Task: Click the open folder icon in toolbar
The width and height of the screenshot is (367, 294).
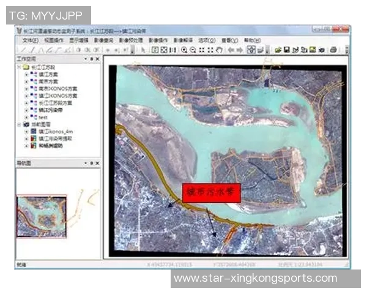Action: point(277,50)
